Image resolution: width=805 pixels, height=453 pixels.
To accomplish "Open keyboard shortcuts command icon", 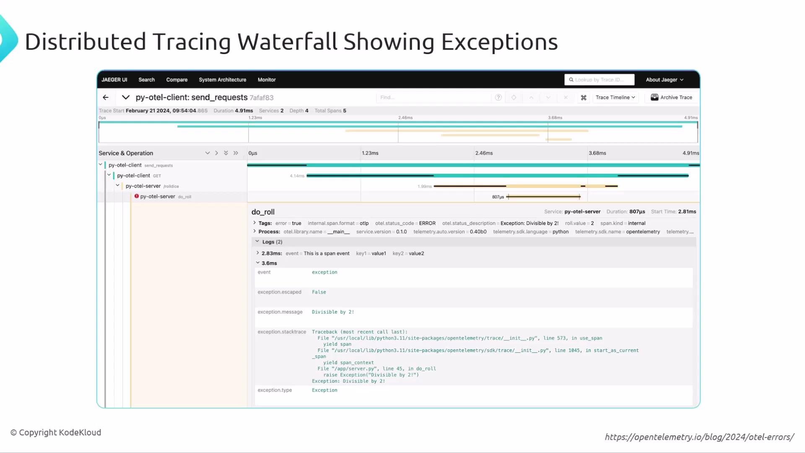I will [x=583, y=97].
